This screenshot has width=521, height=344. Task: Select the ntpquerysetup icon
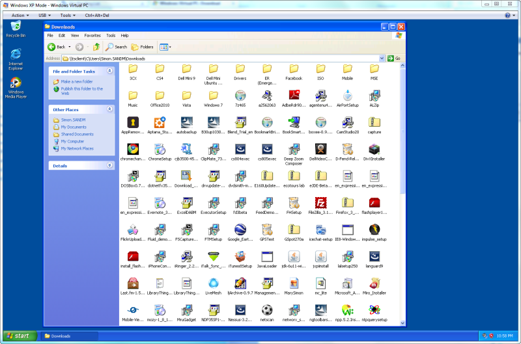pyautogui.click(x=374, y=310)
